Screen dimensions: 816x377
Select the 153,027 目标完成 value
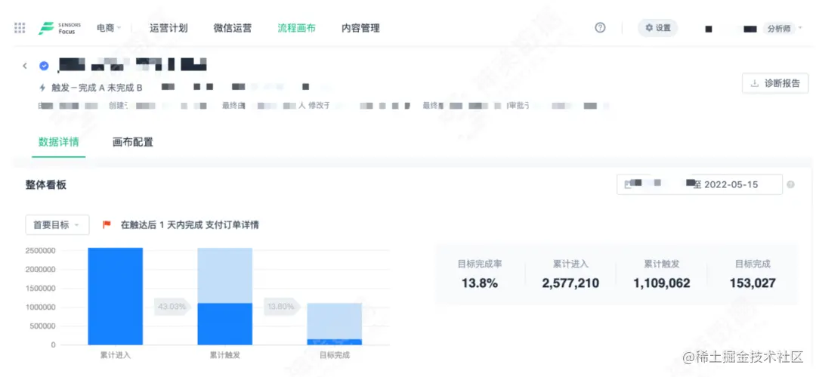tap(753, 283)
